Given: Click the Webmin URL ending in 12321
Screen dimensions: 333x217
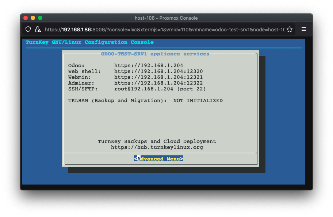Looking at the screenshot, I should coord(158,77).
